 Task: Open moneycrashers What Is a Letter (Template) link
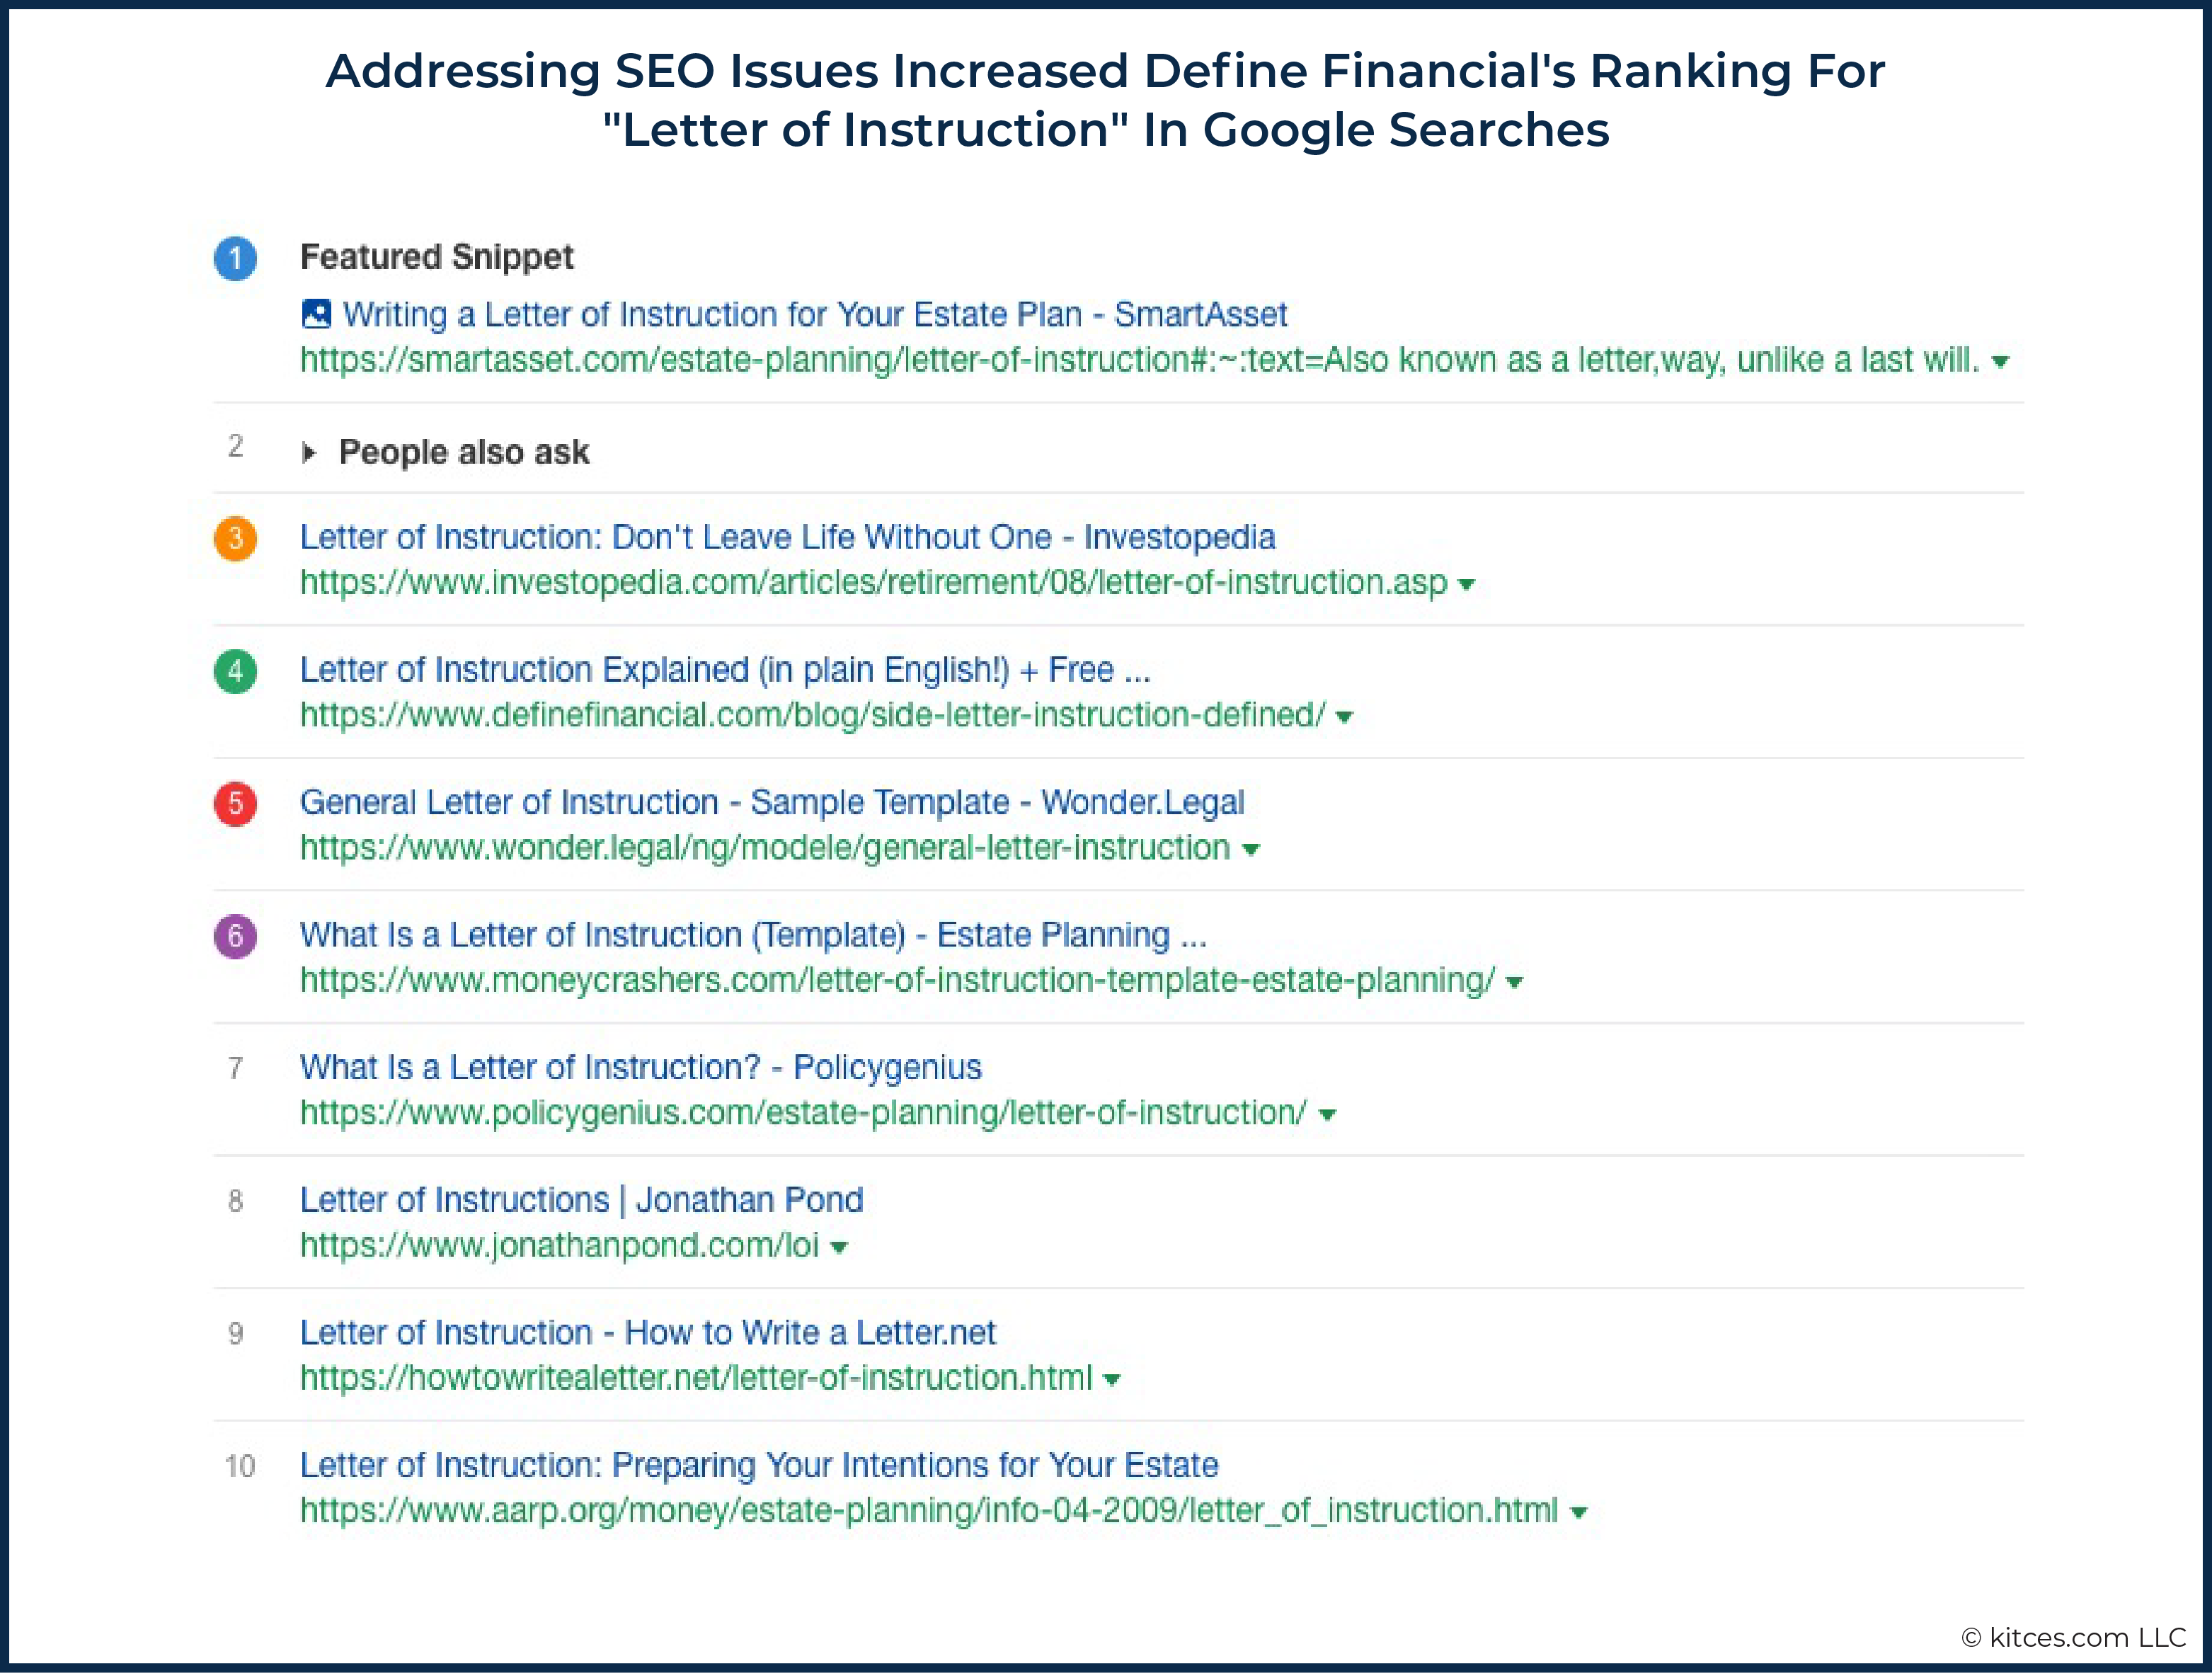754,936
